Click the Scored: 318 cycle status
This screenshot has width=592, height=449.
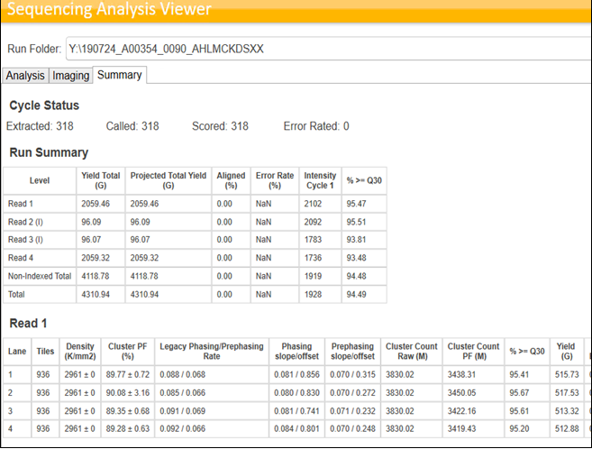pyautogui.click(x=220, y=126)
